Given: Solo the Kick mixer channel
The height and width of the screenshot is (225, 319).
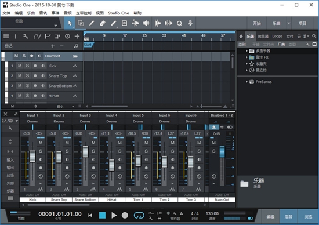Looking at the screenshot, I should pos(41,151).
